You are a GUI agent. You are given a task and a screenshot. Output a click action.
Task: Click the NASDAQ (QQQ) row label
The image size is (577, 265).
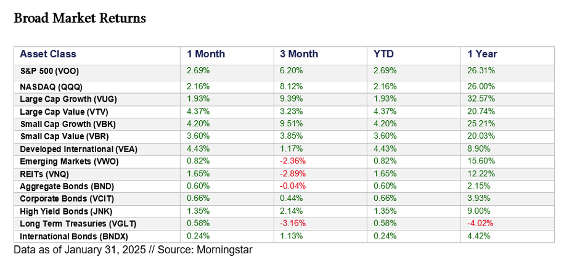[x=51, y=87]
